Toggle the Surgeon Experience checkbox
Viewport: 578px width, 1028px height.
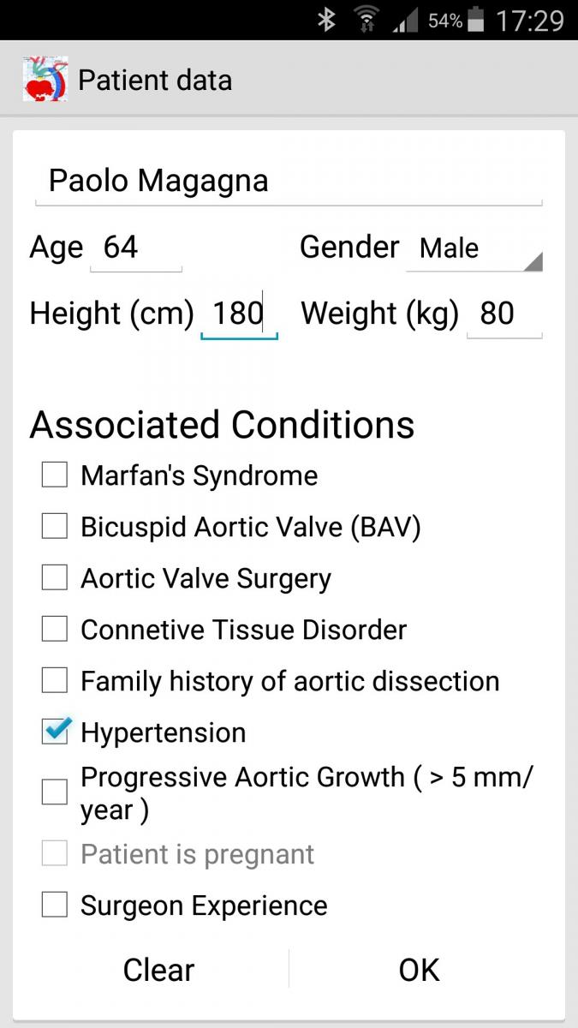[x=55, y=905]
